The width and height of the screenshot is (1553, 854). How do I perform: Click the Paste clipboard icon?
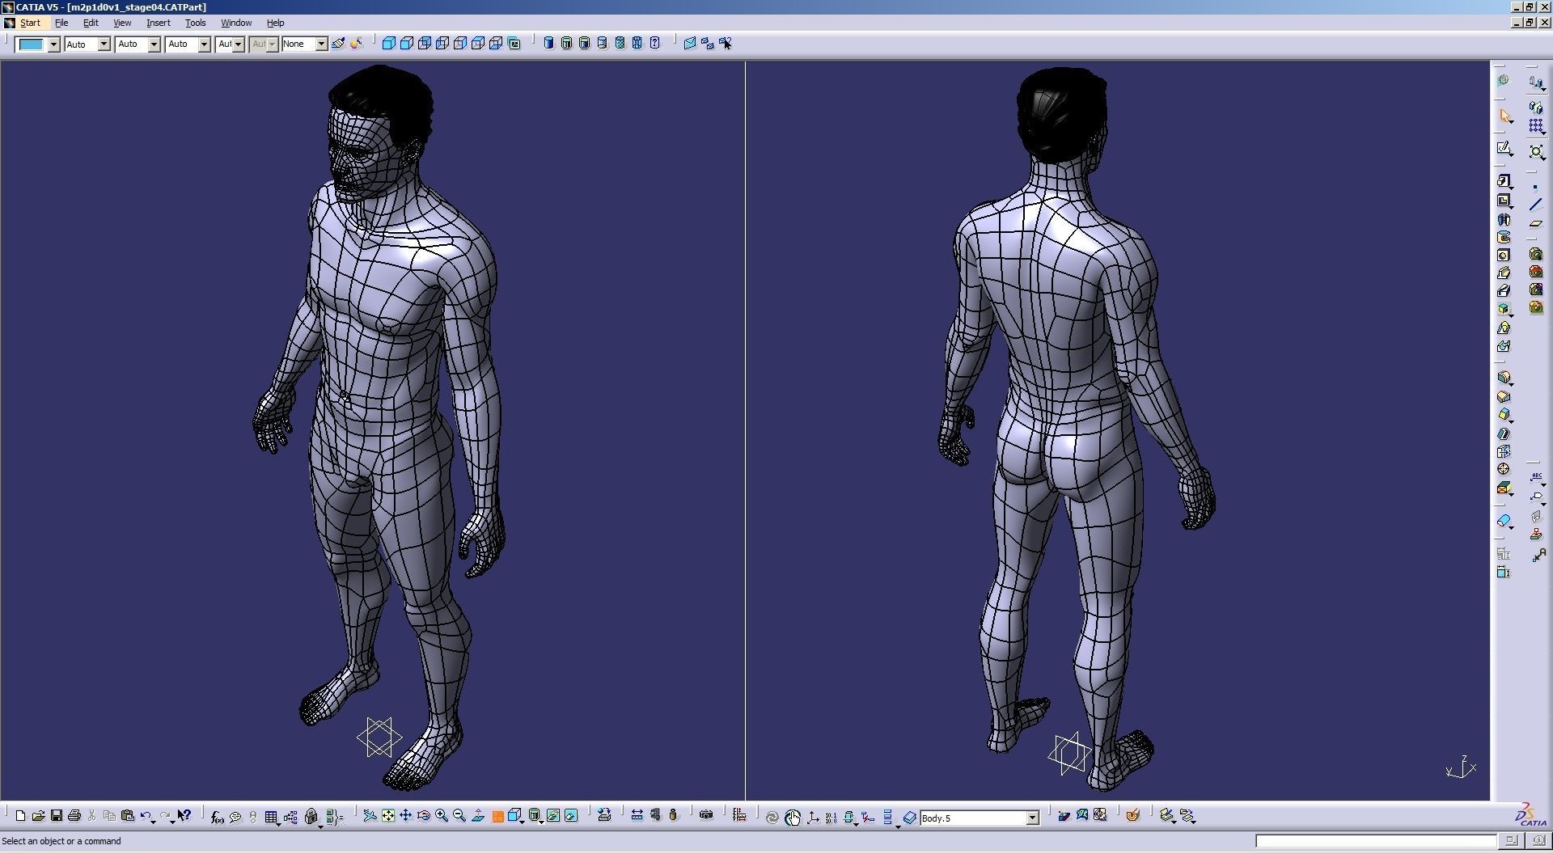coord(127,817)
